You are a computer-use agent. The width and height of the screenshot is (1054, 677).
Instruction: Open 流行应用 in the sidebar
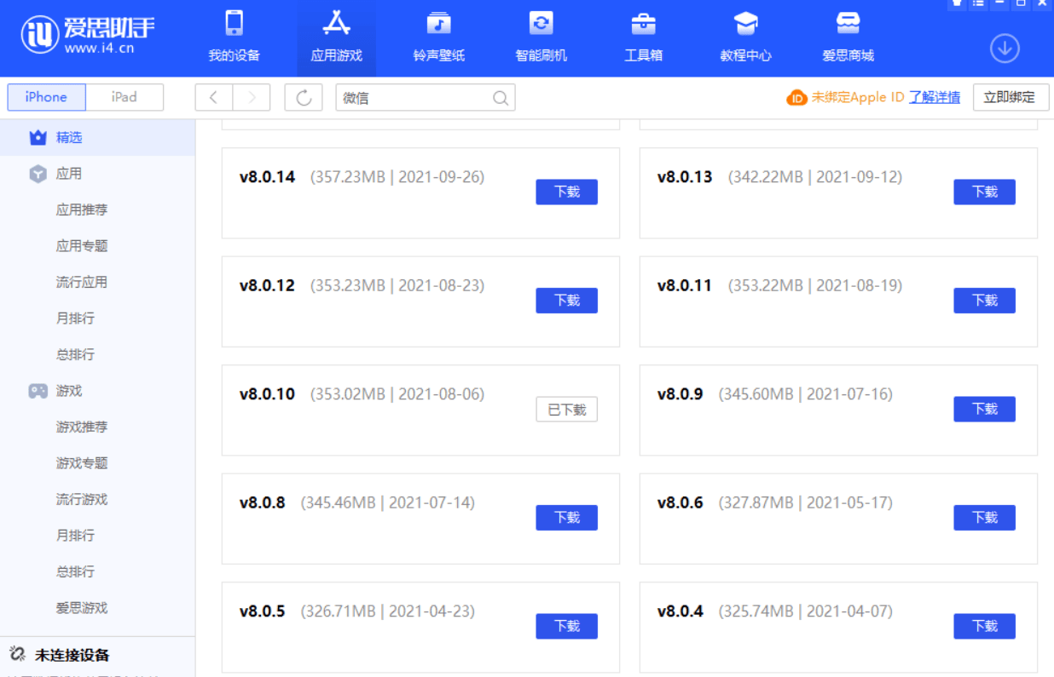click(x=82, y=282)
